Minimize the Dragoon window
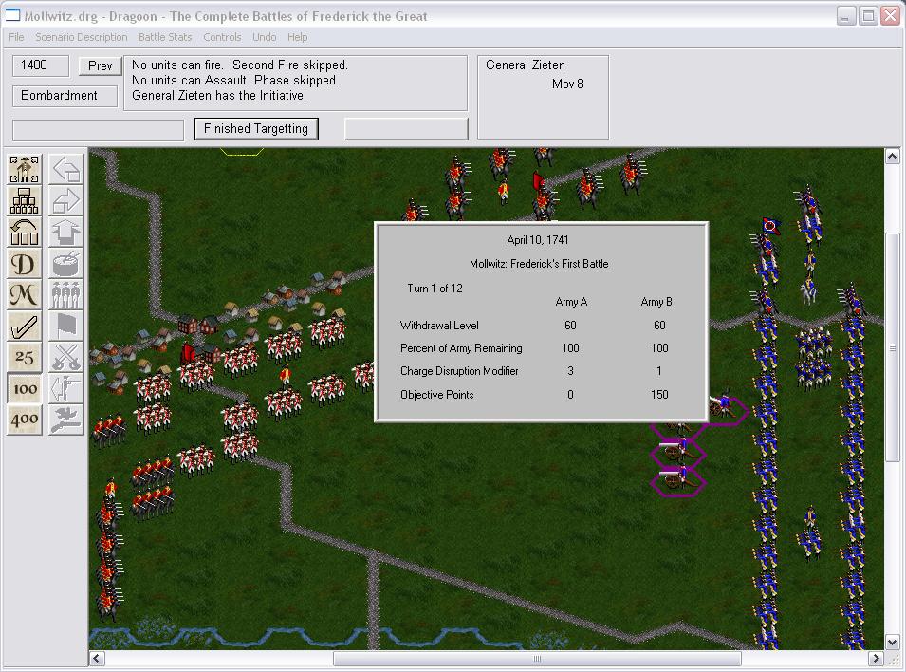 pos(846,15)
